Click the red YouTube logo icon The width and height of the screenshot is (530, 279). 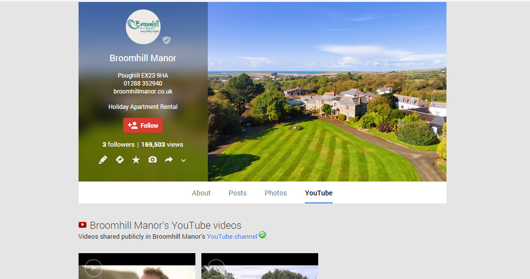[83, 225]
